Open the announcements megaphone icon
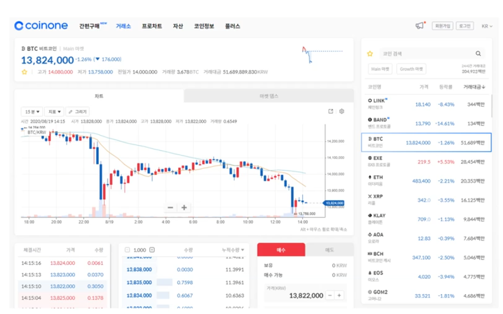 (x=420, y=25)
